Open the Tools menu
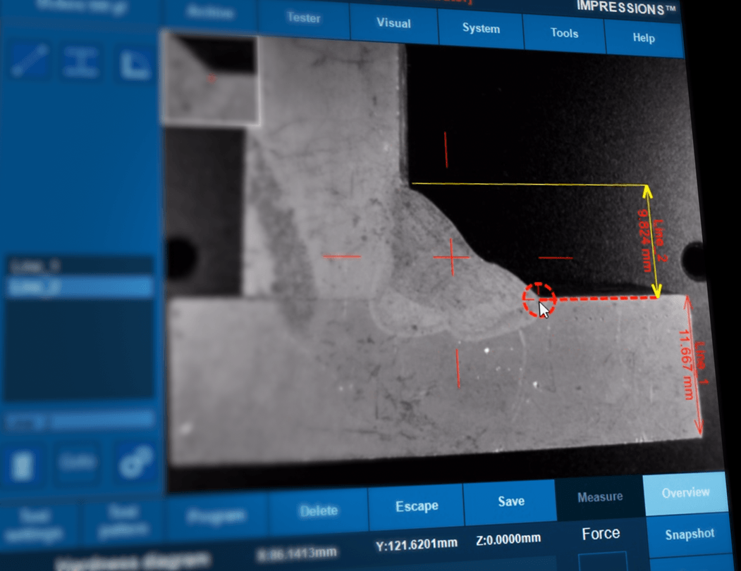 564,33
